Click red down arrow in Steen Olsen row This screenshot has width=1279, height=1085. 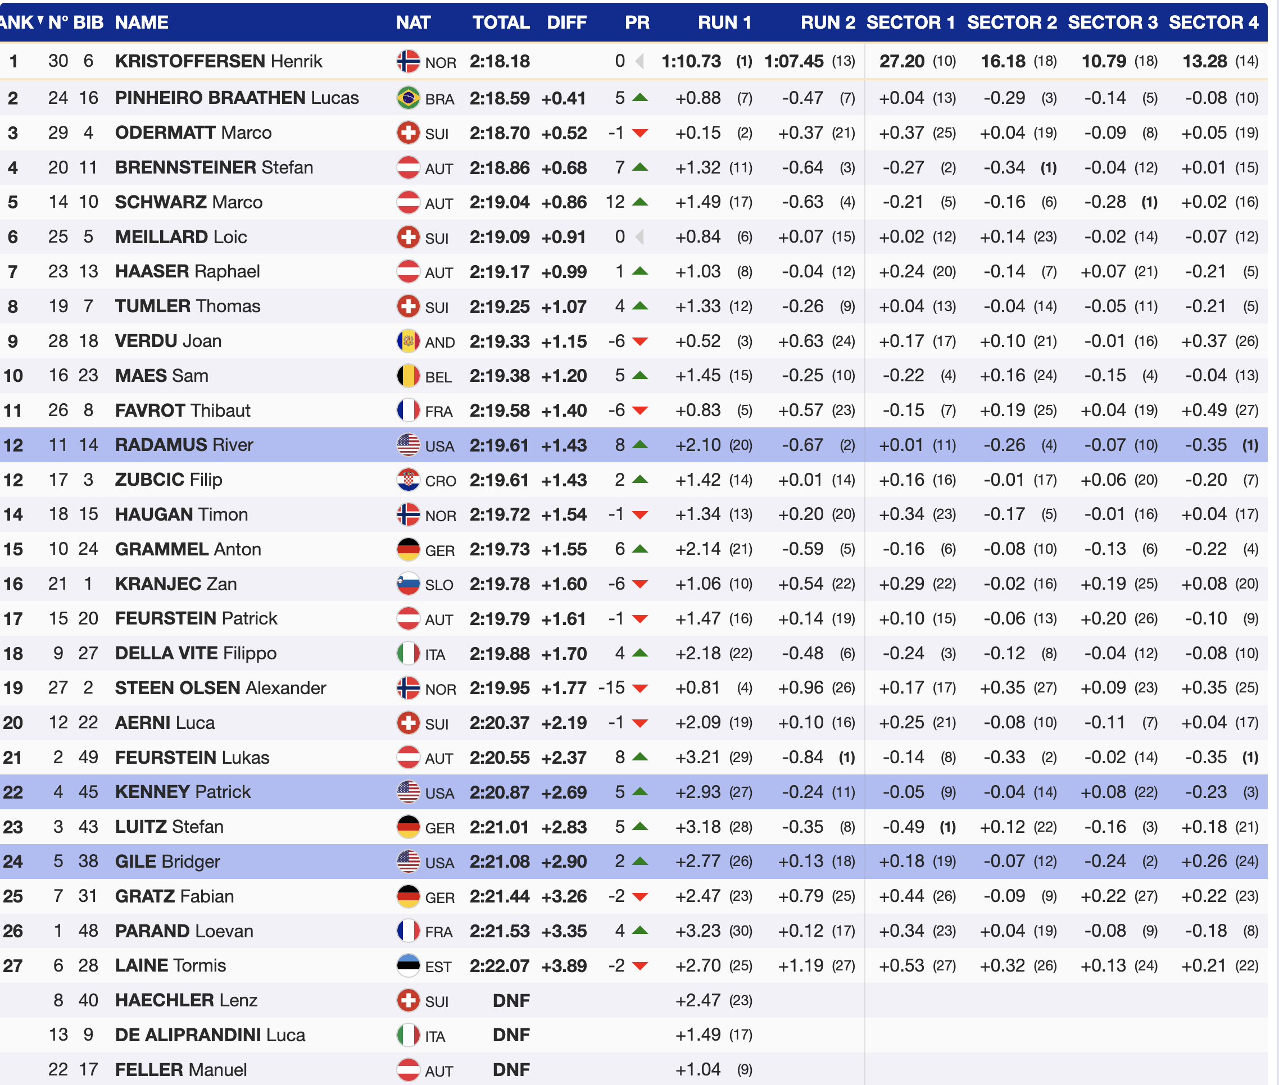tap(640, 689)
